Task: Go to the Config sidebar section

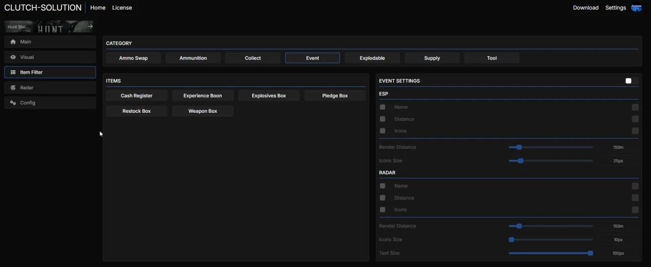Action: click(x=50, y=103)
